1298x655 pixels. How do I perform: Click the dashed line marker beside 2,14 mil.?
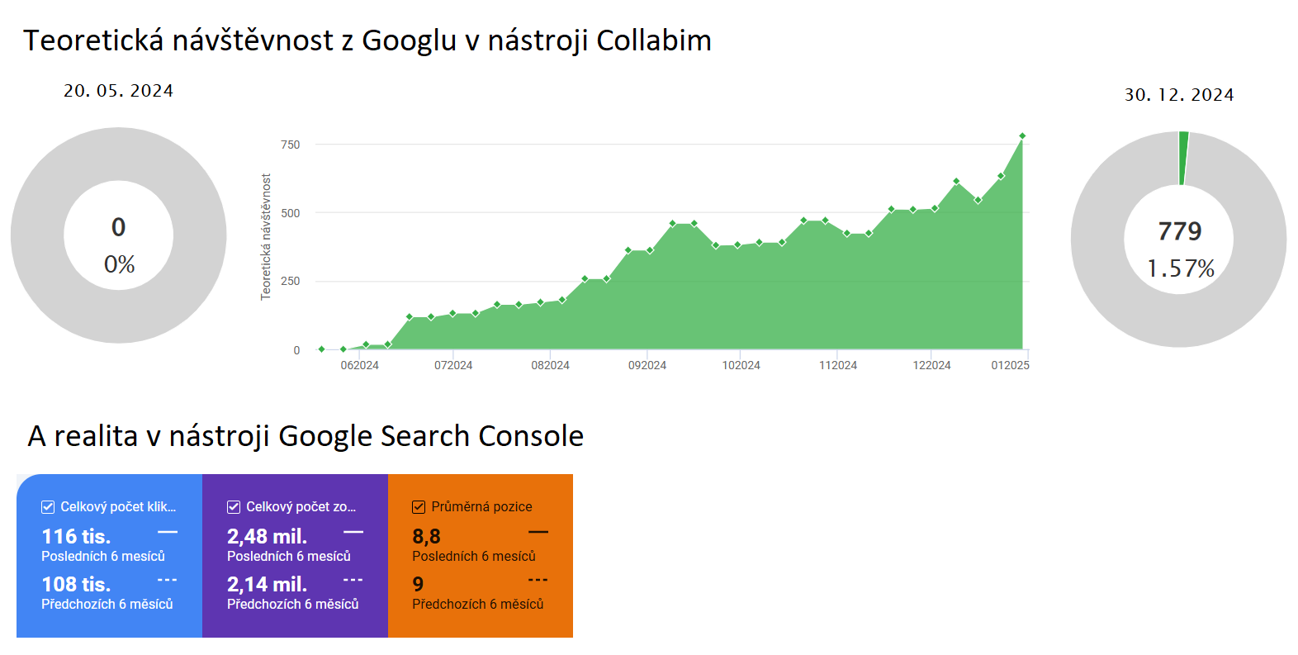tap(353, 580)
